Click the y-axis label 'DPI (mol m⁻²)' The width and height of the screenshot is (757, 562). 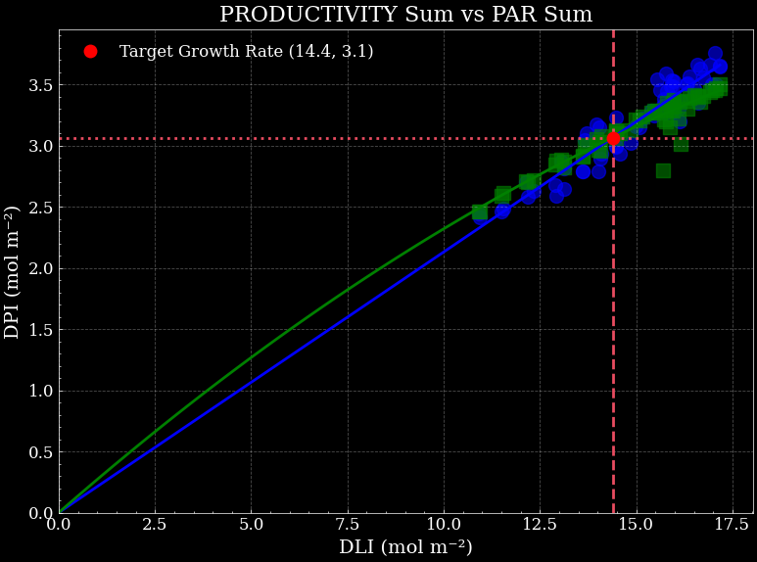[x=13, y=271]
